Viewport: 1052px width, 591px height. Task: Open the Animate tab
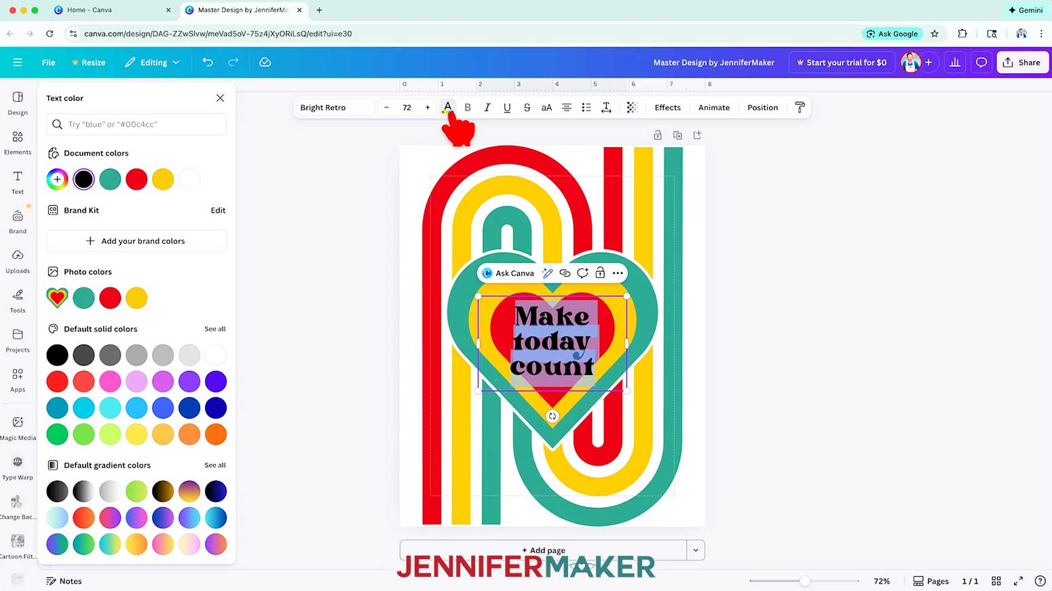tap(714, 108)
